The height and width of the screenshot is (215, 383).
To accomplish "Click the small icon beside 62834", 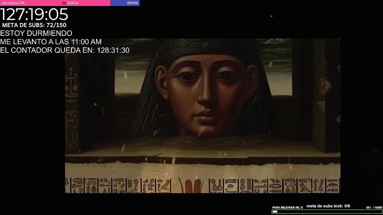I will pos(64,3).
